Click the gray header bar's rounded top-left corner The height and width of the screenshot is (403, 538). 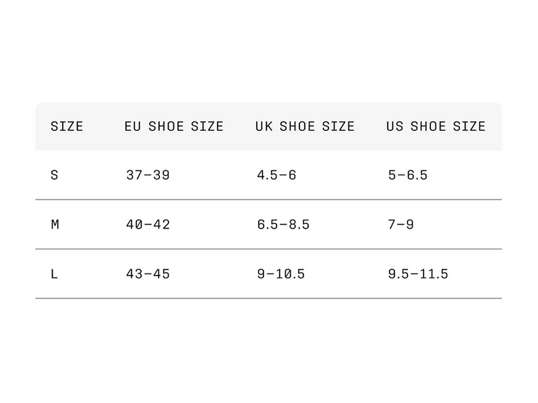[x=38, y=105]
